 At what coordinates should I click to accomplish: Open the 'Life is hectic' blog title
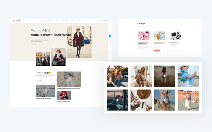pyautogui.click(x=174, y=42)
